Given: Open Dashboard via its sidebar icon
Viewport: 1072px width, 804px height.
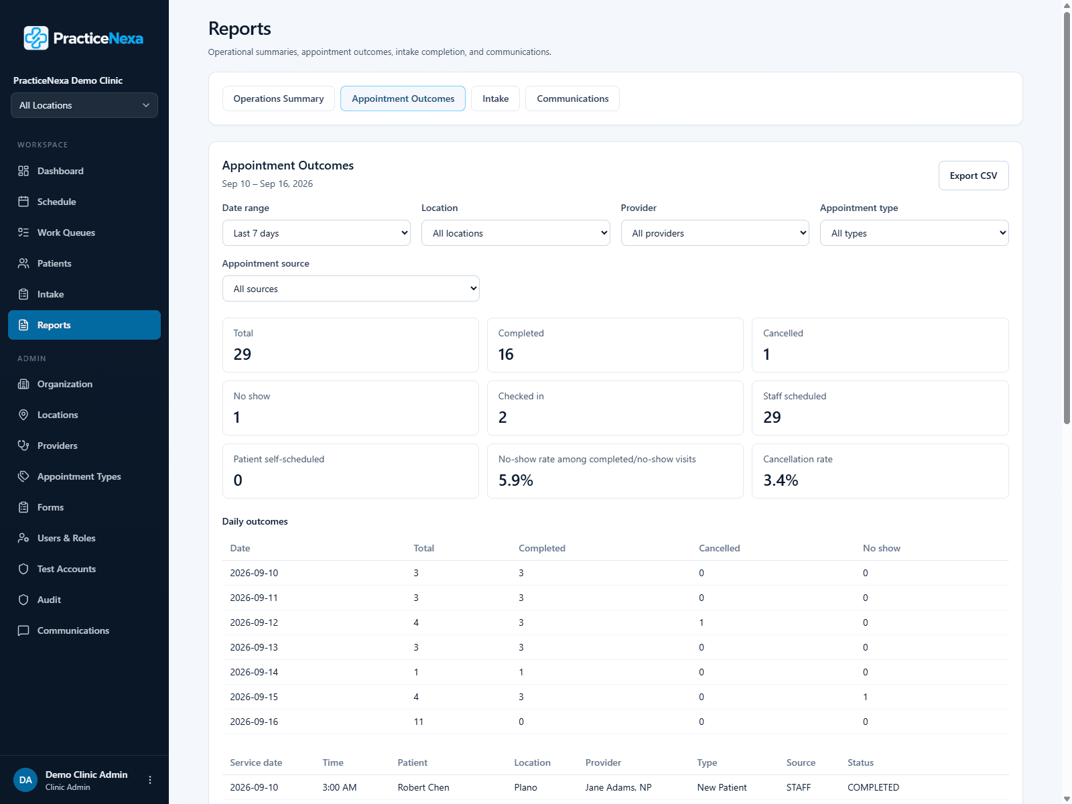Looking at the screenshot, I should [x=23, y=171].
